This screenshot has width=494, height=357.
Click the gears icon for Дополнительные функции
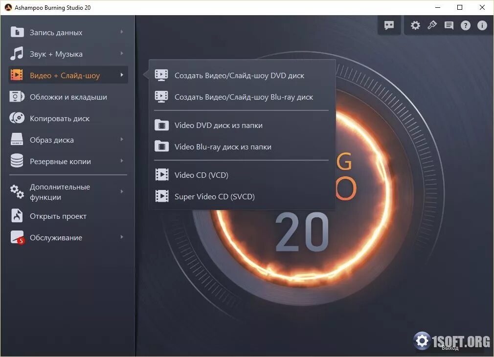coord(17,191)
